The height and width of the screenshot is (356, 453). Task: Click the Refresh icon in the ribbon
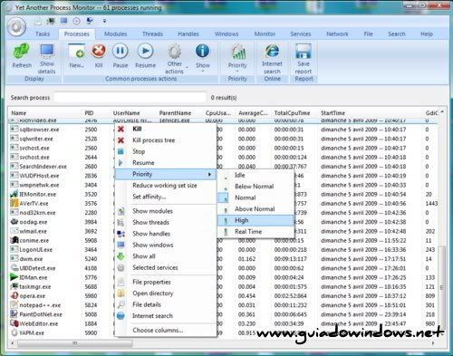[x=22, y=52]
